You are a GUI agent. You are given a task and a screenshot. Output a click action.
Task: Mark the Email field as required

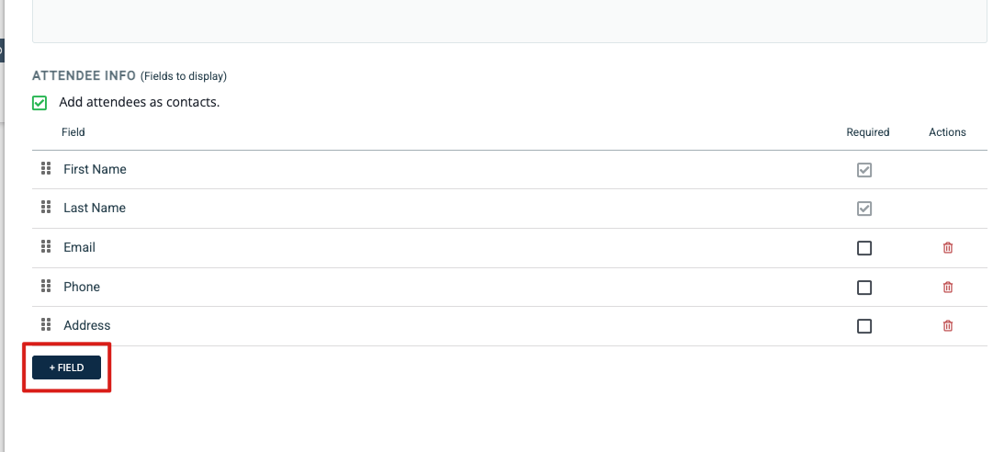point(863,248)
